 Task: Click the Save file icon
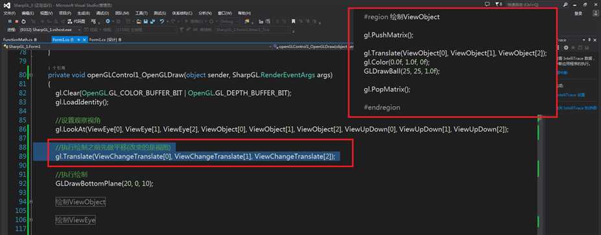click(x=146, y=21)
